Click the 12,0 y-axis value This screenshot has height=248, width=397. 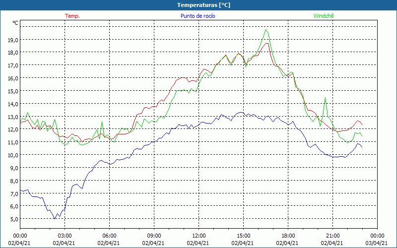13,129
